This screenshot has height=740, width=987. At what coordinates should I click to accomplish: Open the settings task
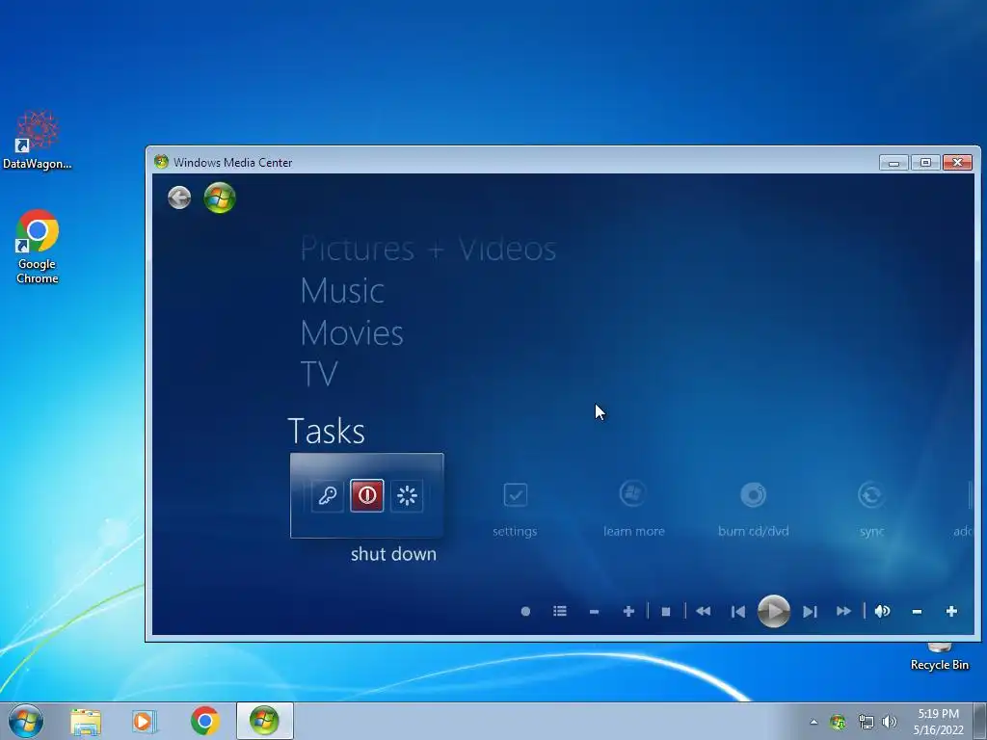tap(515, 510)
